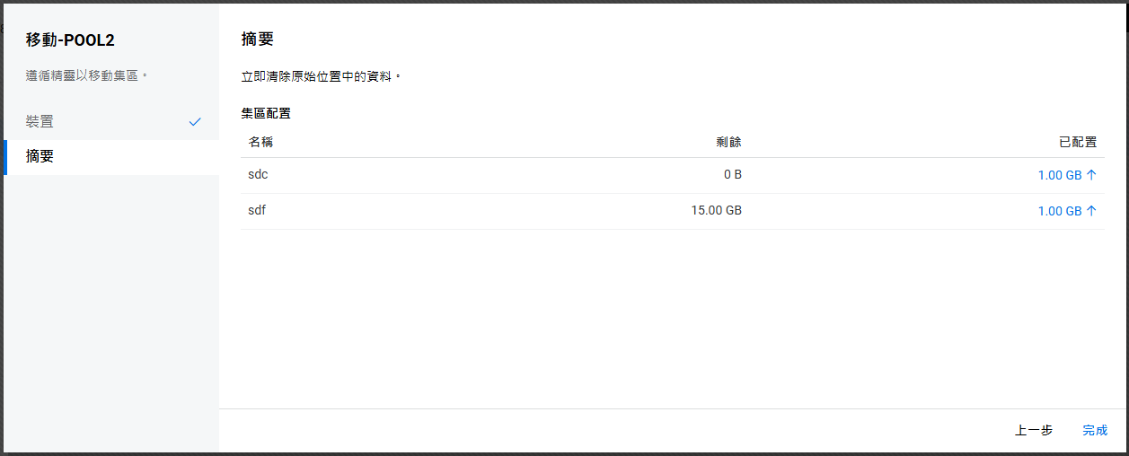Click the checkmark icon beside 裝置 step
The width and height of the screenshot is (1129, 456).
(x=195, y=121)
